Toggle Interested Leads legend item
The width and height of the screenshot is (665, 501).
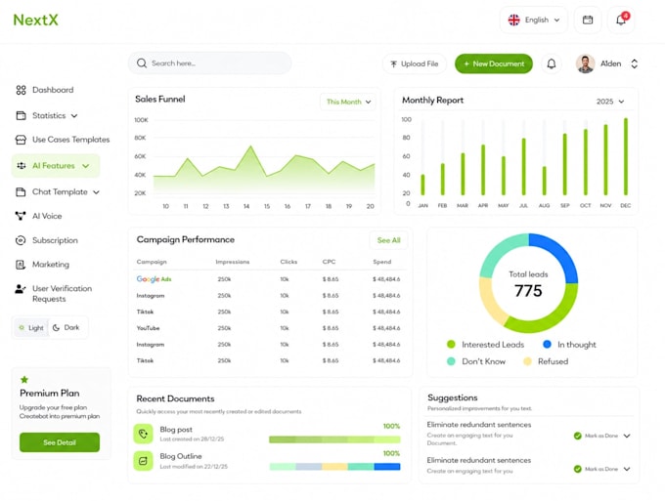tap(486, 345)
